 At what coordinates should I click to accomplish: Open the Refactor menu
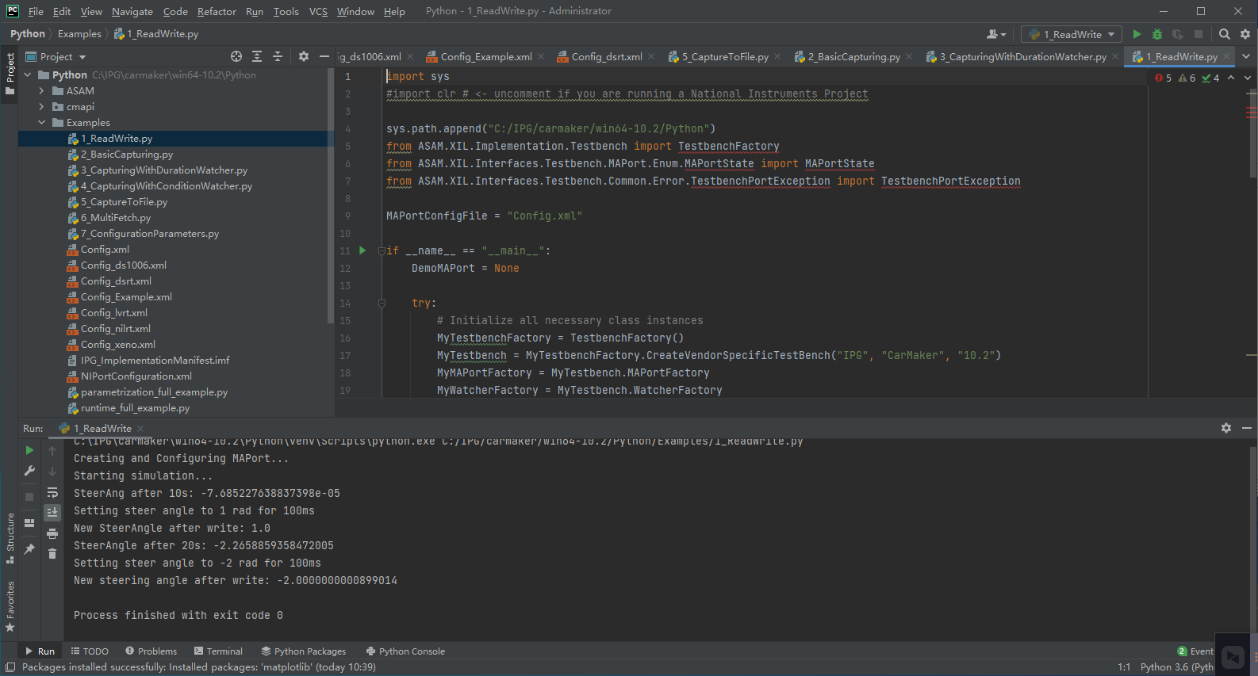coord(217,11)
